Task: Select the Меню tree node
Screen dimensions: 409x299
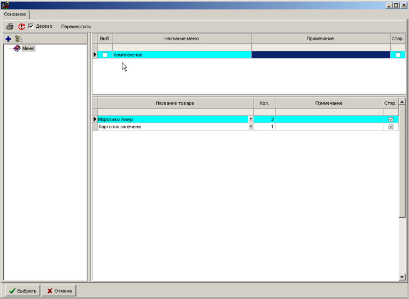Action: coord(28,49)
